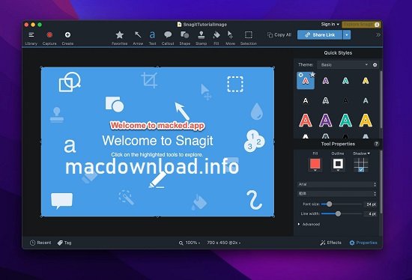This screenshot has width=412, height=280.
Task: Select the Text tool
Action: tap(152, 38)
